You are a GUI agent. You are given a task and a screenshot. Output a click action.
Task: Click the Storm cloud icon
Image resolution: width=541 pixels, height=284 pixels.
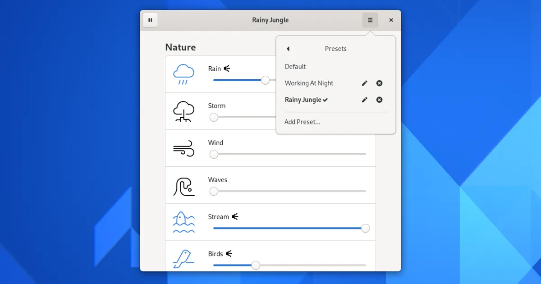click(183, 111)
